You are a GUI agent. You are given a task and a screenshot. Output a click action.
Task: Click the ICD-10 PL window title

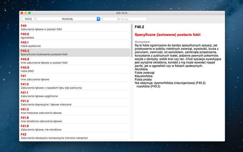[x=122, y=13]
